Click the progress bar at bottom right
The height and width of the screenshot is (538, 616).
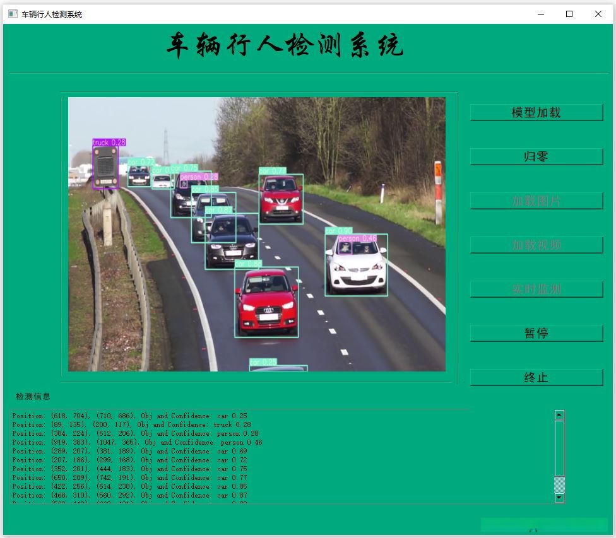543,525
